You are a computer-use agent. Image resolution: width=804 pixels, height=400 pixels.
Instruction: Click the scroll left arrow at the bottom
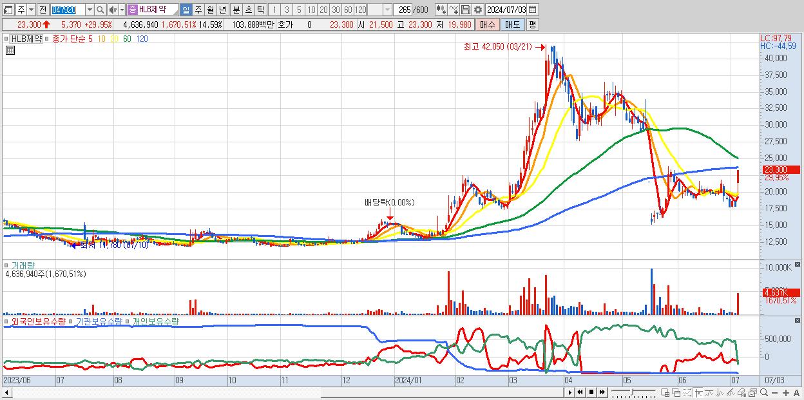coord(8,393)
